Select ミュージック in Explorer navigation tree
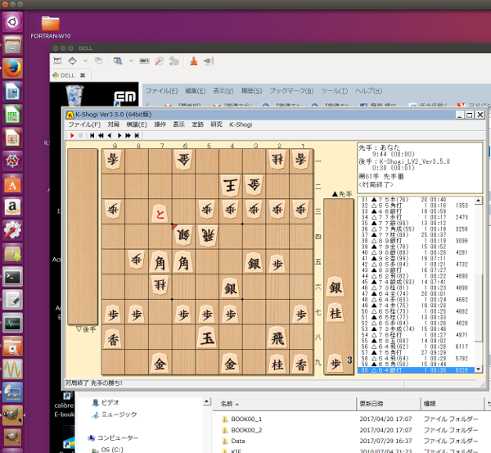Viewport: 491px width, 453px height. (115, 414)
